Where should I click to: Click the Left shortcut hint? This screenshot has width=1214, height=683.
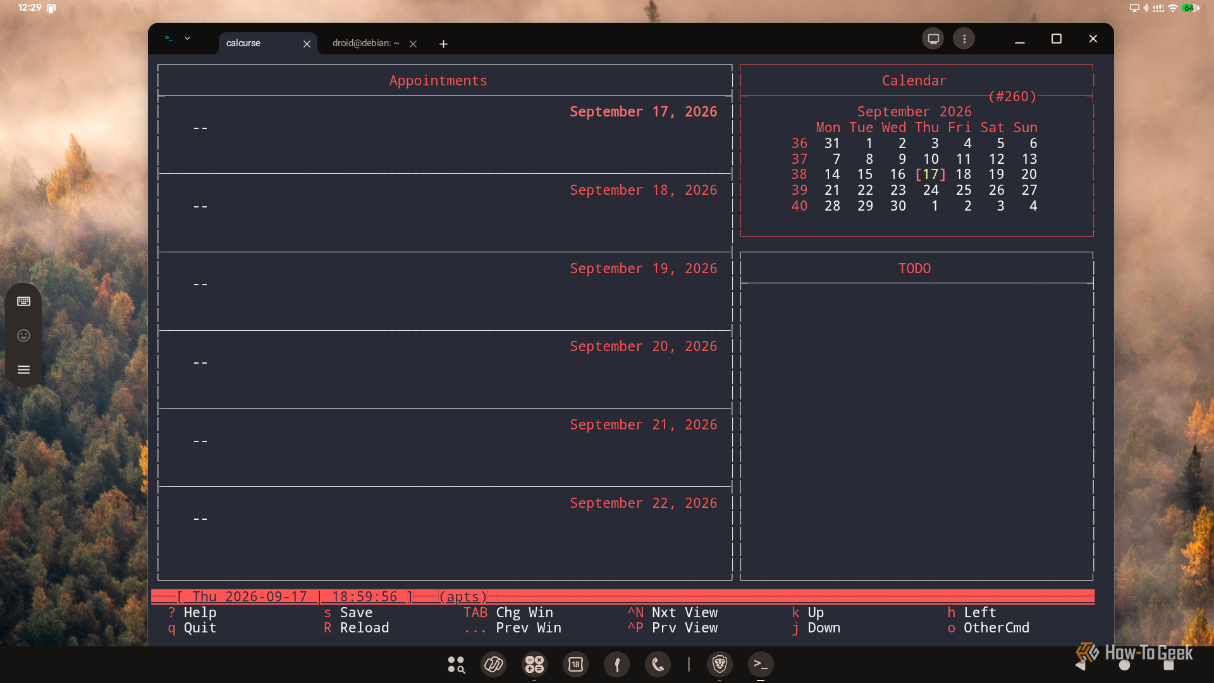click(972, 612)
